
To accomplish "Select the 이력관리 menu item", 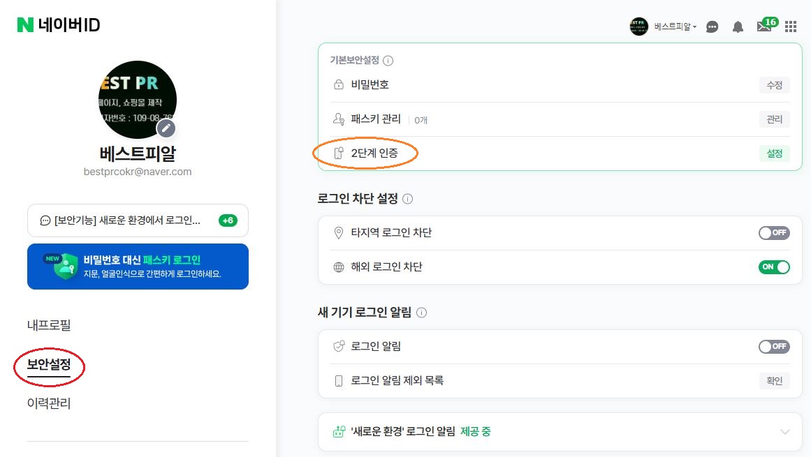I will (49, 403).
